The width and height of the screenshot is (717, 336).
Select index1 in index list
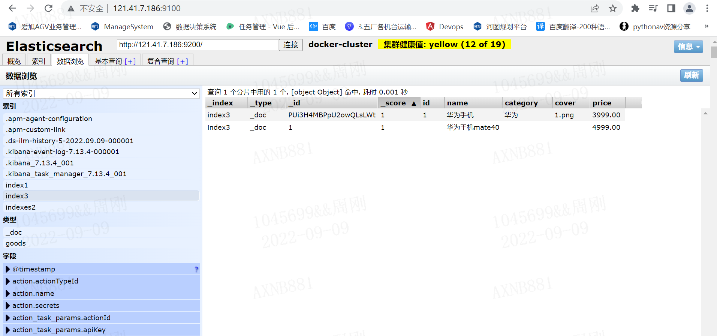coord(101,185)
